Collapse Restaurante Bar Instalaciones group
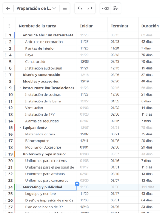Viewport: 160px width, 213px height. [20, 88]
